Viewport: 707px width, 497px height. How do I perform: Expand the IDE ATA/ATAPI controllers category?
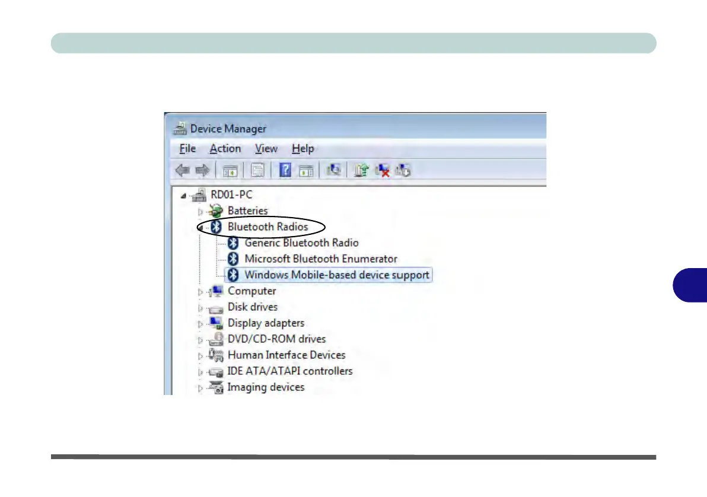200,372
